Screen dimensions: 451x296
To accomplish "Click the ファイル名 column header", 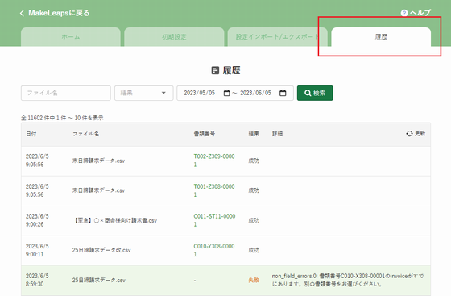I will [85, 134].
